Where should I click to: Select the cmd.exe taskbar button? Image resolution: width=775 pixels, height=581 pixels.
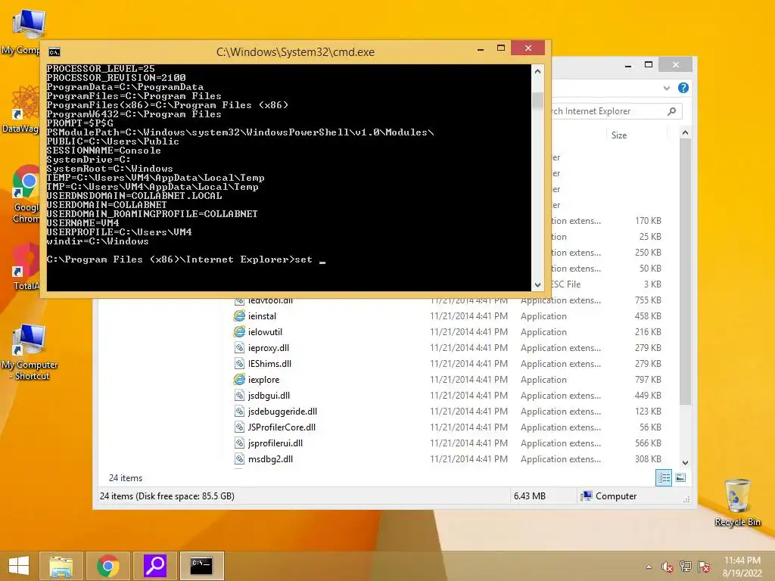point(201,566)
